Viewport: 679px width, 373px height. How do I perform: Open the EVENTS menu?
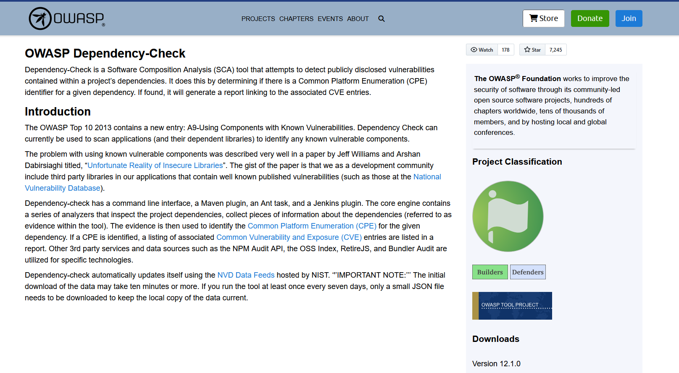click(x=330, y=18)
